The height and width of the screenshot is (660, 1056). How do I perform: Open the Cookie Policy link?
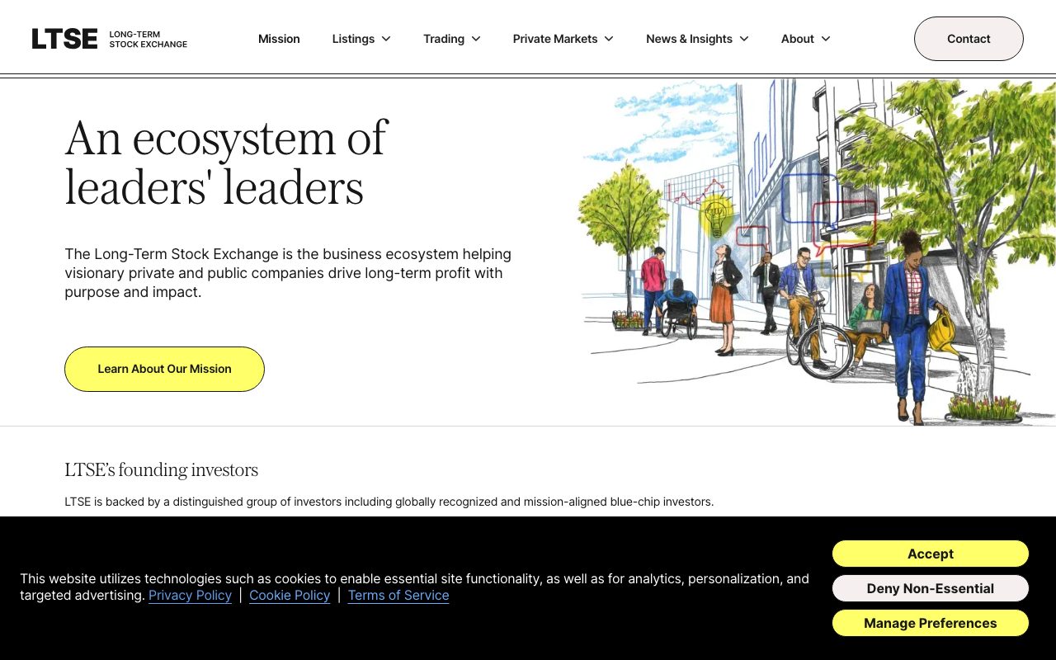click(290, 596)
